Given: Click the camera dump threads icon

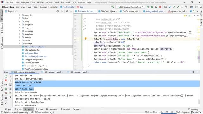Looking at the screenshot, I should pyautogui.click(x=6, y=85).
